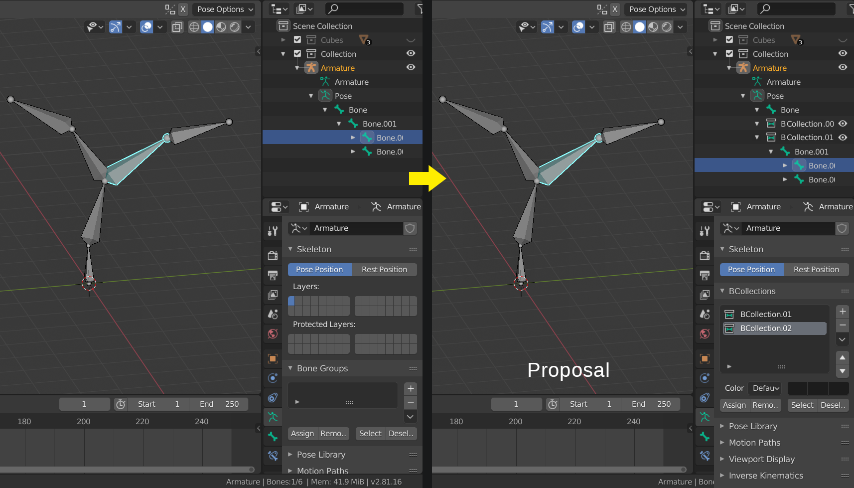Open Pose Options dropdown in left viewport
This screenshot has height=488, width=854.
pos(225,9)
